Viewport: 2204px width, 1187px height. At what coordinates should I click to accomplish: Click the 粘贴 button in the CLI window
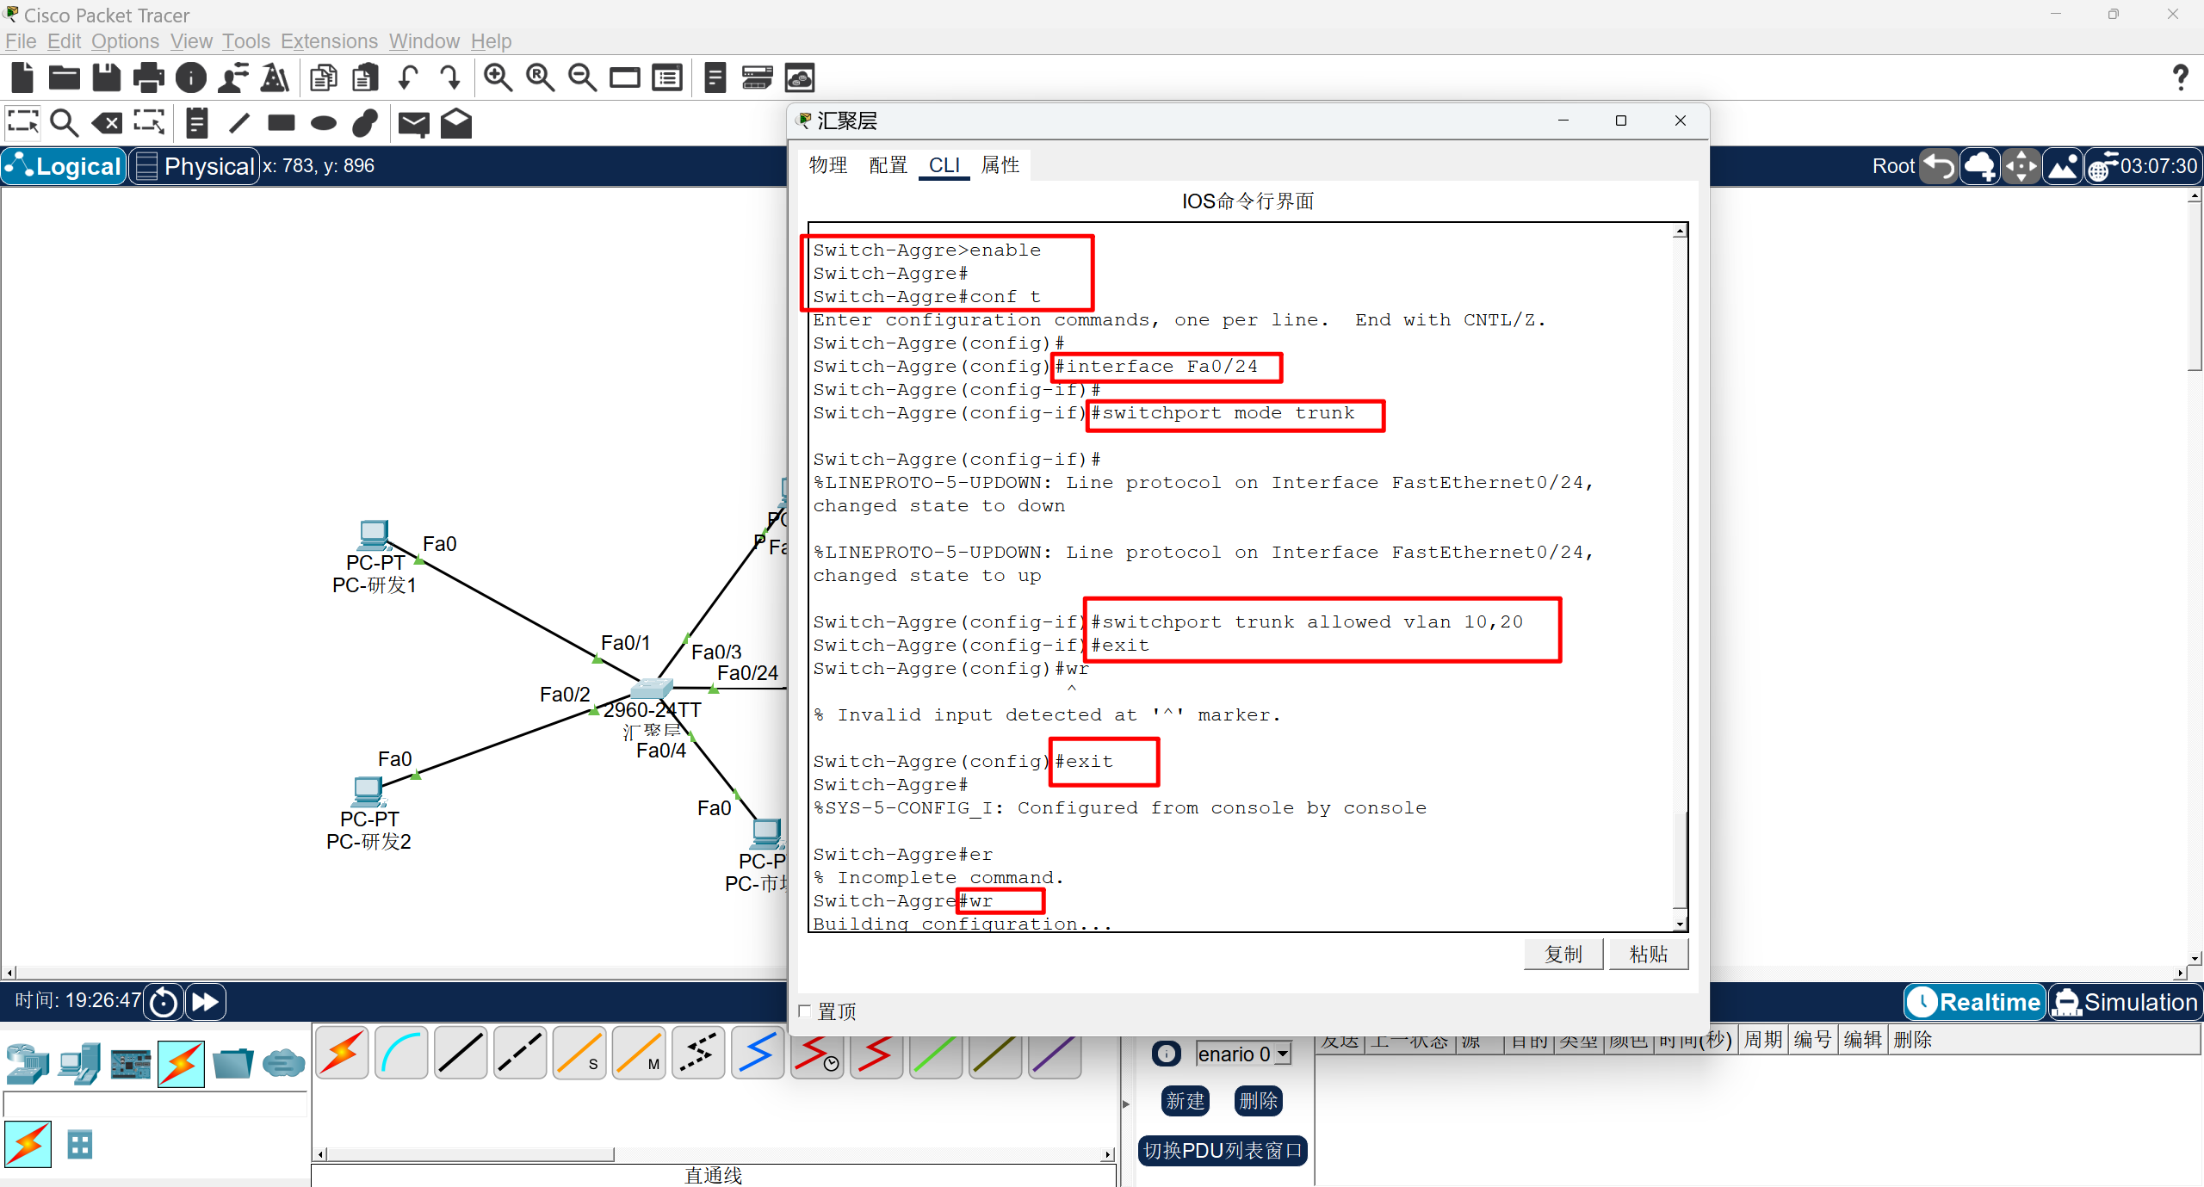click(x=1648, y=955)
